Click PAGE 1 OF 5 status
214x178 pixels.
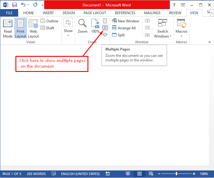pos(12,174)
